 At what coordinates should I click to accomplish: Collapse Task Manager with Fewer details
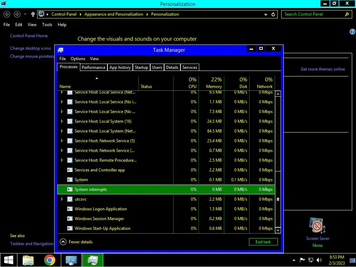(x=76, y=242)
